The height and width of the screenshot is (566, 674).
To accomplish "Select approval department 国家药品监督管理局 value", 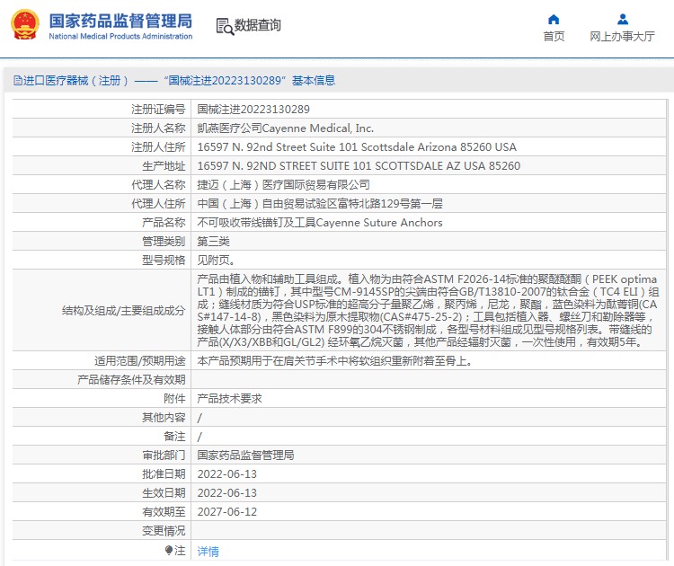I will (245, 455).
